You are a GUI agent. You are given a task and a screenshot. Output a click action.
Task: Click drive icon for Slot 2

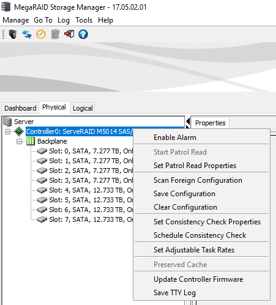pos(42,171)
